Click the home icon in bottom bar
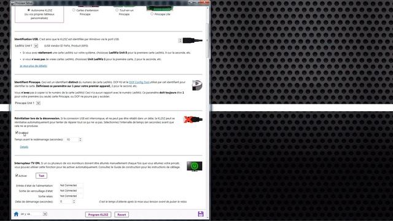Image resolution: width=393 pixels, height=221 pixels. pyautogui.click(x=17, y=214)
